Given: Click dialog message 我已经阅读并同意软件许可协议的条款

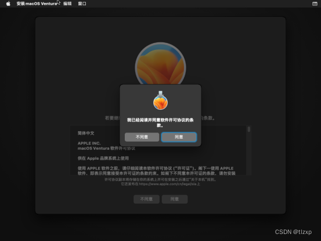Looking at the screenshot, I should click(160, 123).
